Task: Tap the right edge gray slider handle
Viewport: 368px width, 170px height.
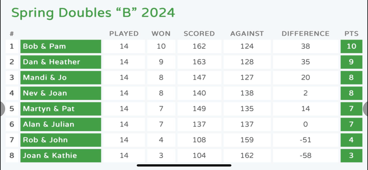Action: tap(365, 109)
